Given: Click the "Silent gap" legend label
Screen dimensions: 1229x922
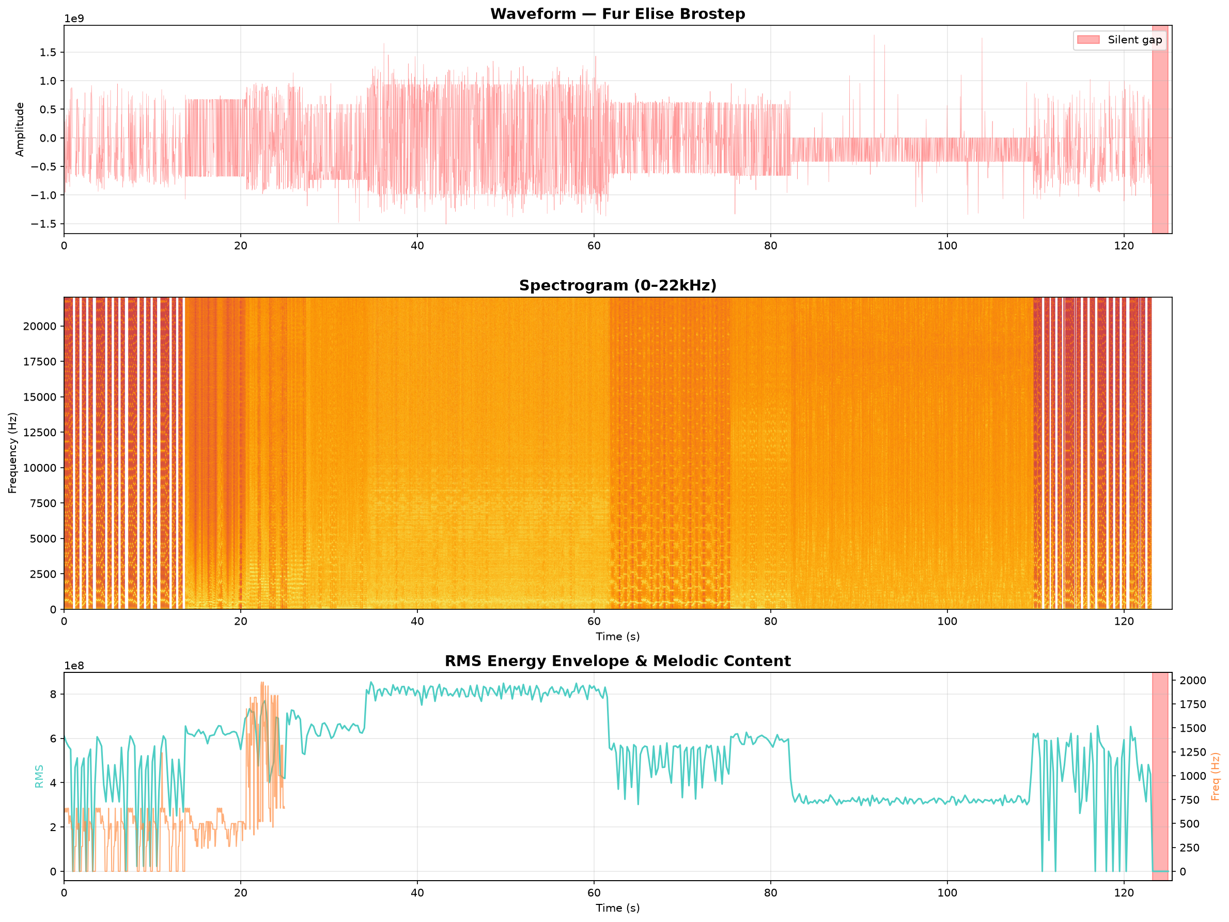Looking at the screenshot, I should coord(1134,40).
